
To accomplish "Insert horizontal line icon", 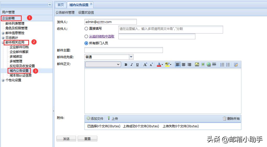I will (x=214, y=64).
